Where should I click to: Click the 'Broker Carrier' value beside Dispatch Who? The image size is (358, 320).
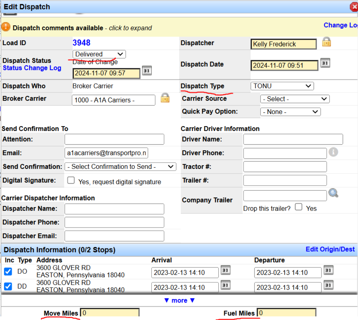[x=93, y=86]
